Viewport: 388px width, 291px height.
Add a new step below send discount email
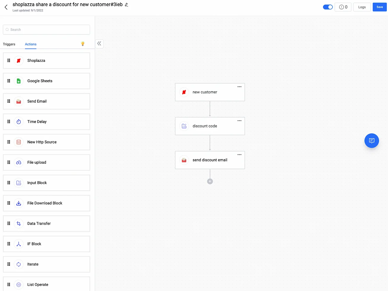pyautogui.click(x=210, y=181)
